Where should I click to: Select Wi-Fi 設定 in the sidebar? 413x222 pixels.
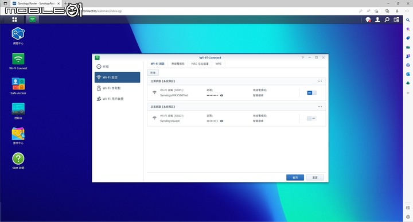tap(117, 77)
